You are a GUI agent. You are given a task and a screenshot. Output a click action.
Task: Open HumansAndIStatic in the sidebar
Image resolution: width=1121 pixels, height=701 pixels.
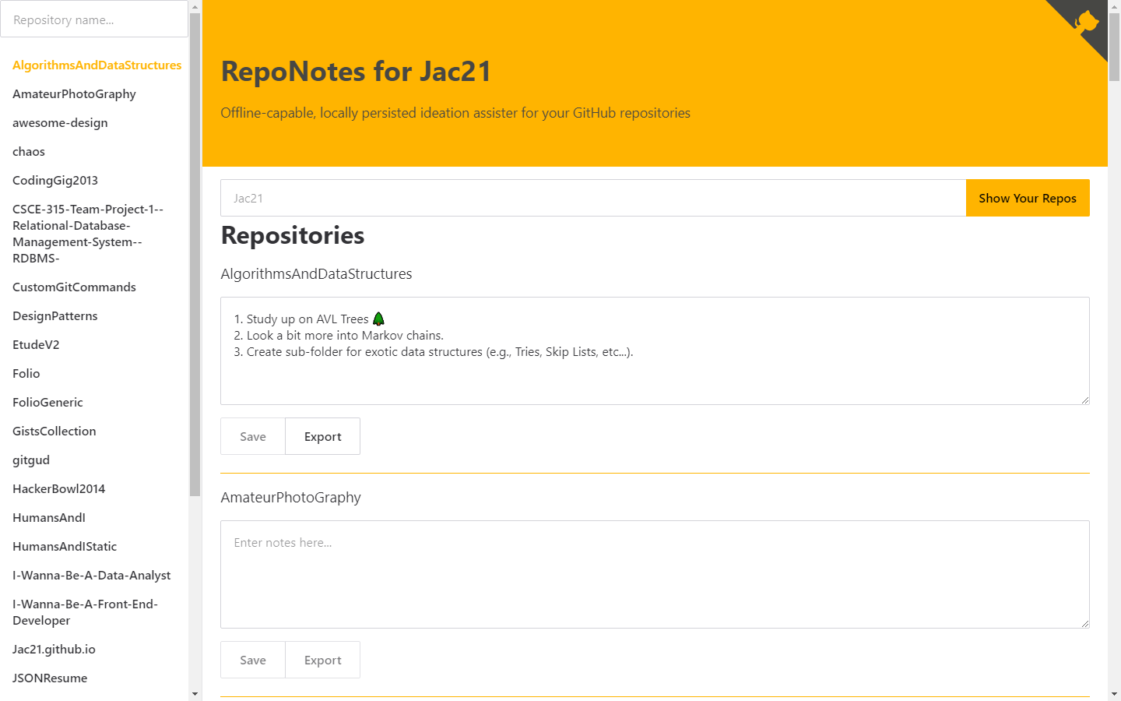(x=65, y=547)
